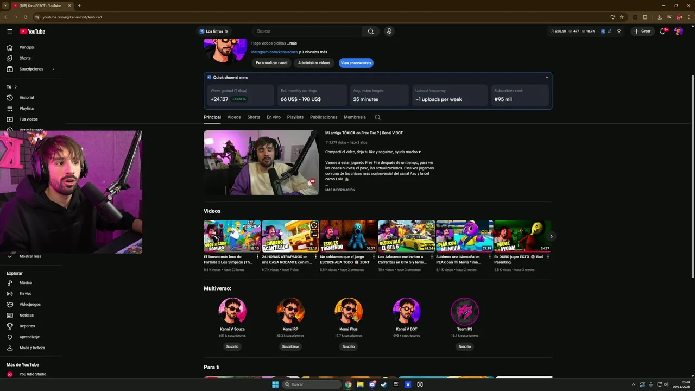The image size is (695, 391).
Task: Open the YouTube hamburger guide menu
Action: click(x=10, y=31)
